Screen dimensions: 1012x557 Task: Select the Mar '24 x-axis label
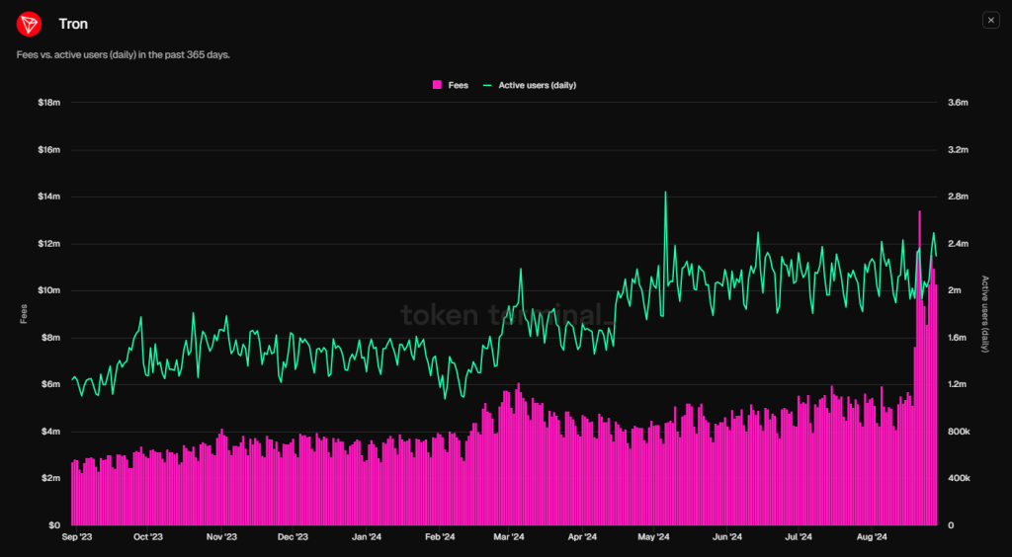coord(508,537)
